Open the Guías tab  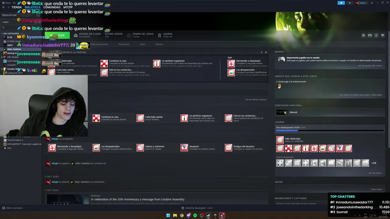142,44
